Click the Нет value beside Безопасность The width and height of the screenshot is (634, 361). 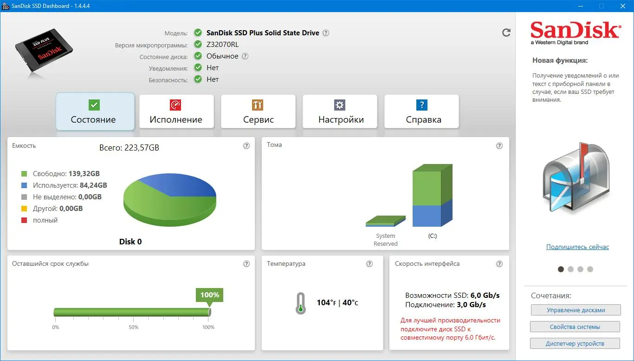(213, 79)
